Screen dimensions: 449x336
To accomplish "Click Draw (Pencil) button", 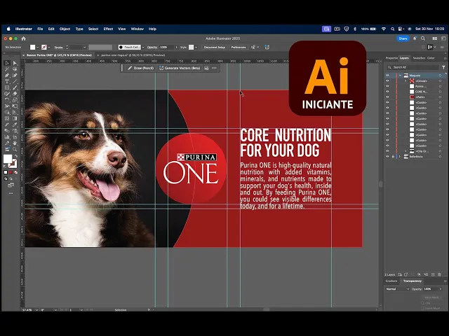I will tap(141, 68).
